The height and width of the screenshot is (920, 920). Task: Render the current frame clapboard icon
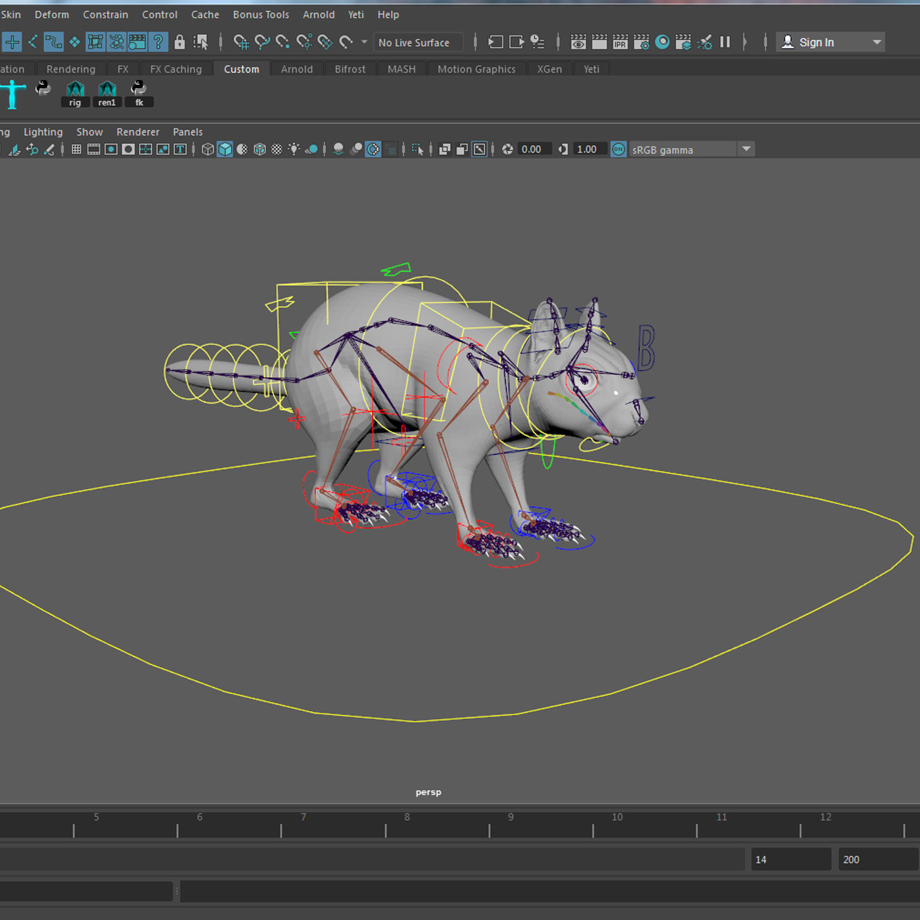point(599,42)
